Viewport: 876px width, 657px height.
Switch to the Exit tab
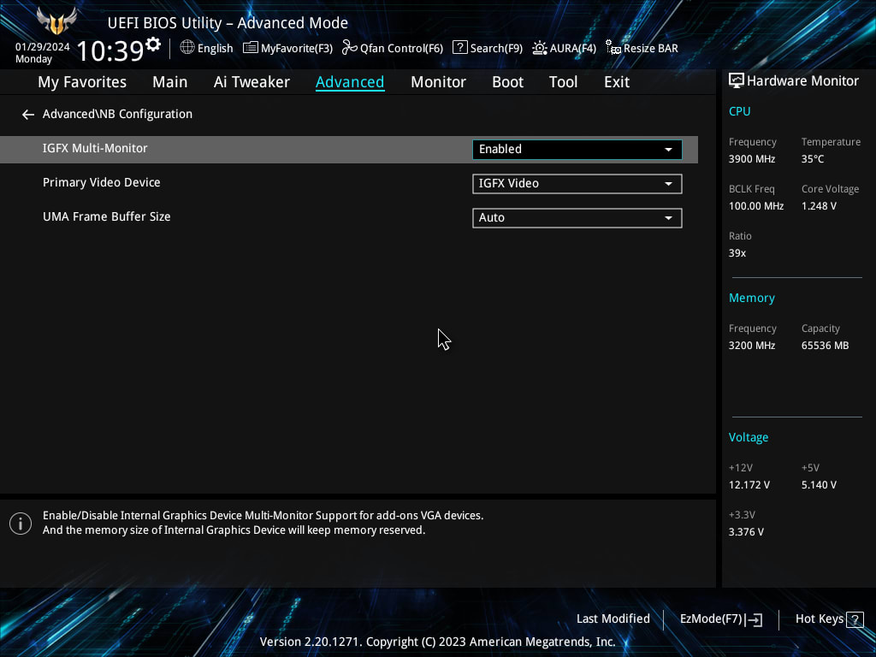pos(617,82)
